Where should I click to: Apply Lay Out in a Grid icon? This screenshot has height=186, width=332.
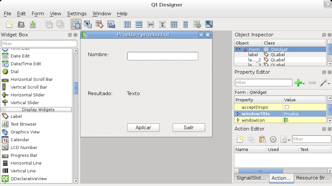coord(174,24)
